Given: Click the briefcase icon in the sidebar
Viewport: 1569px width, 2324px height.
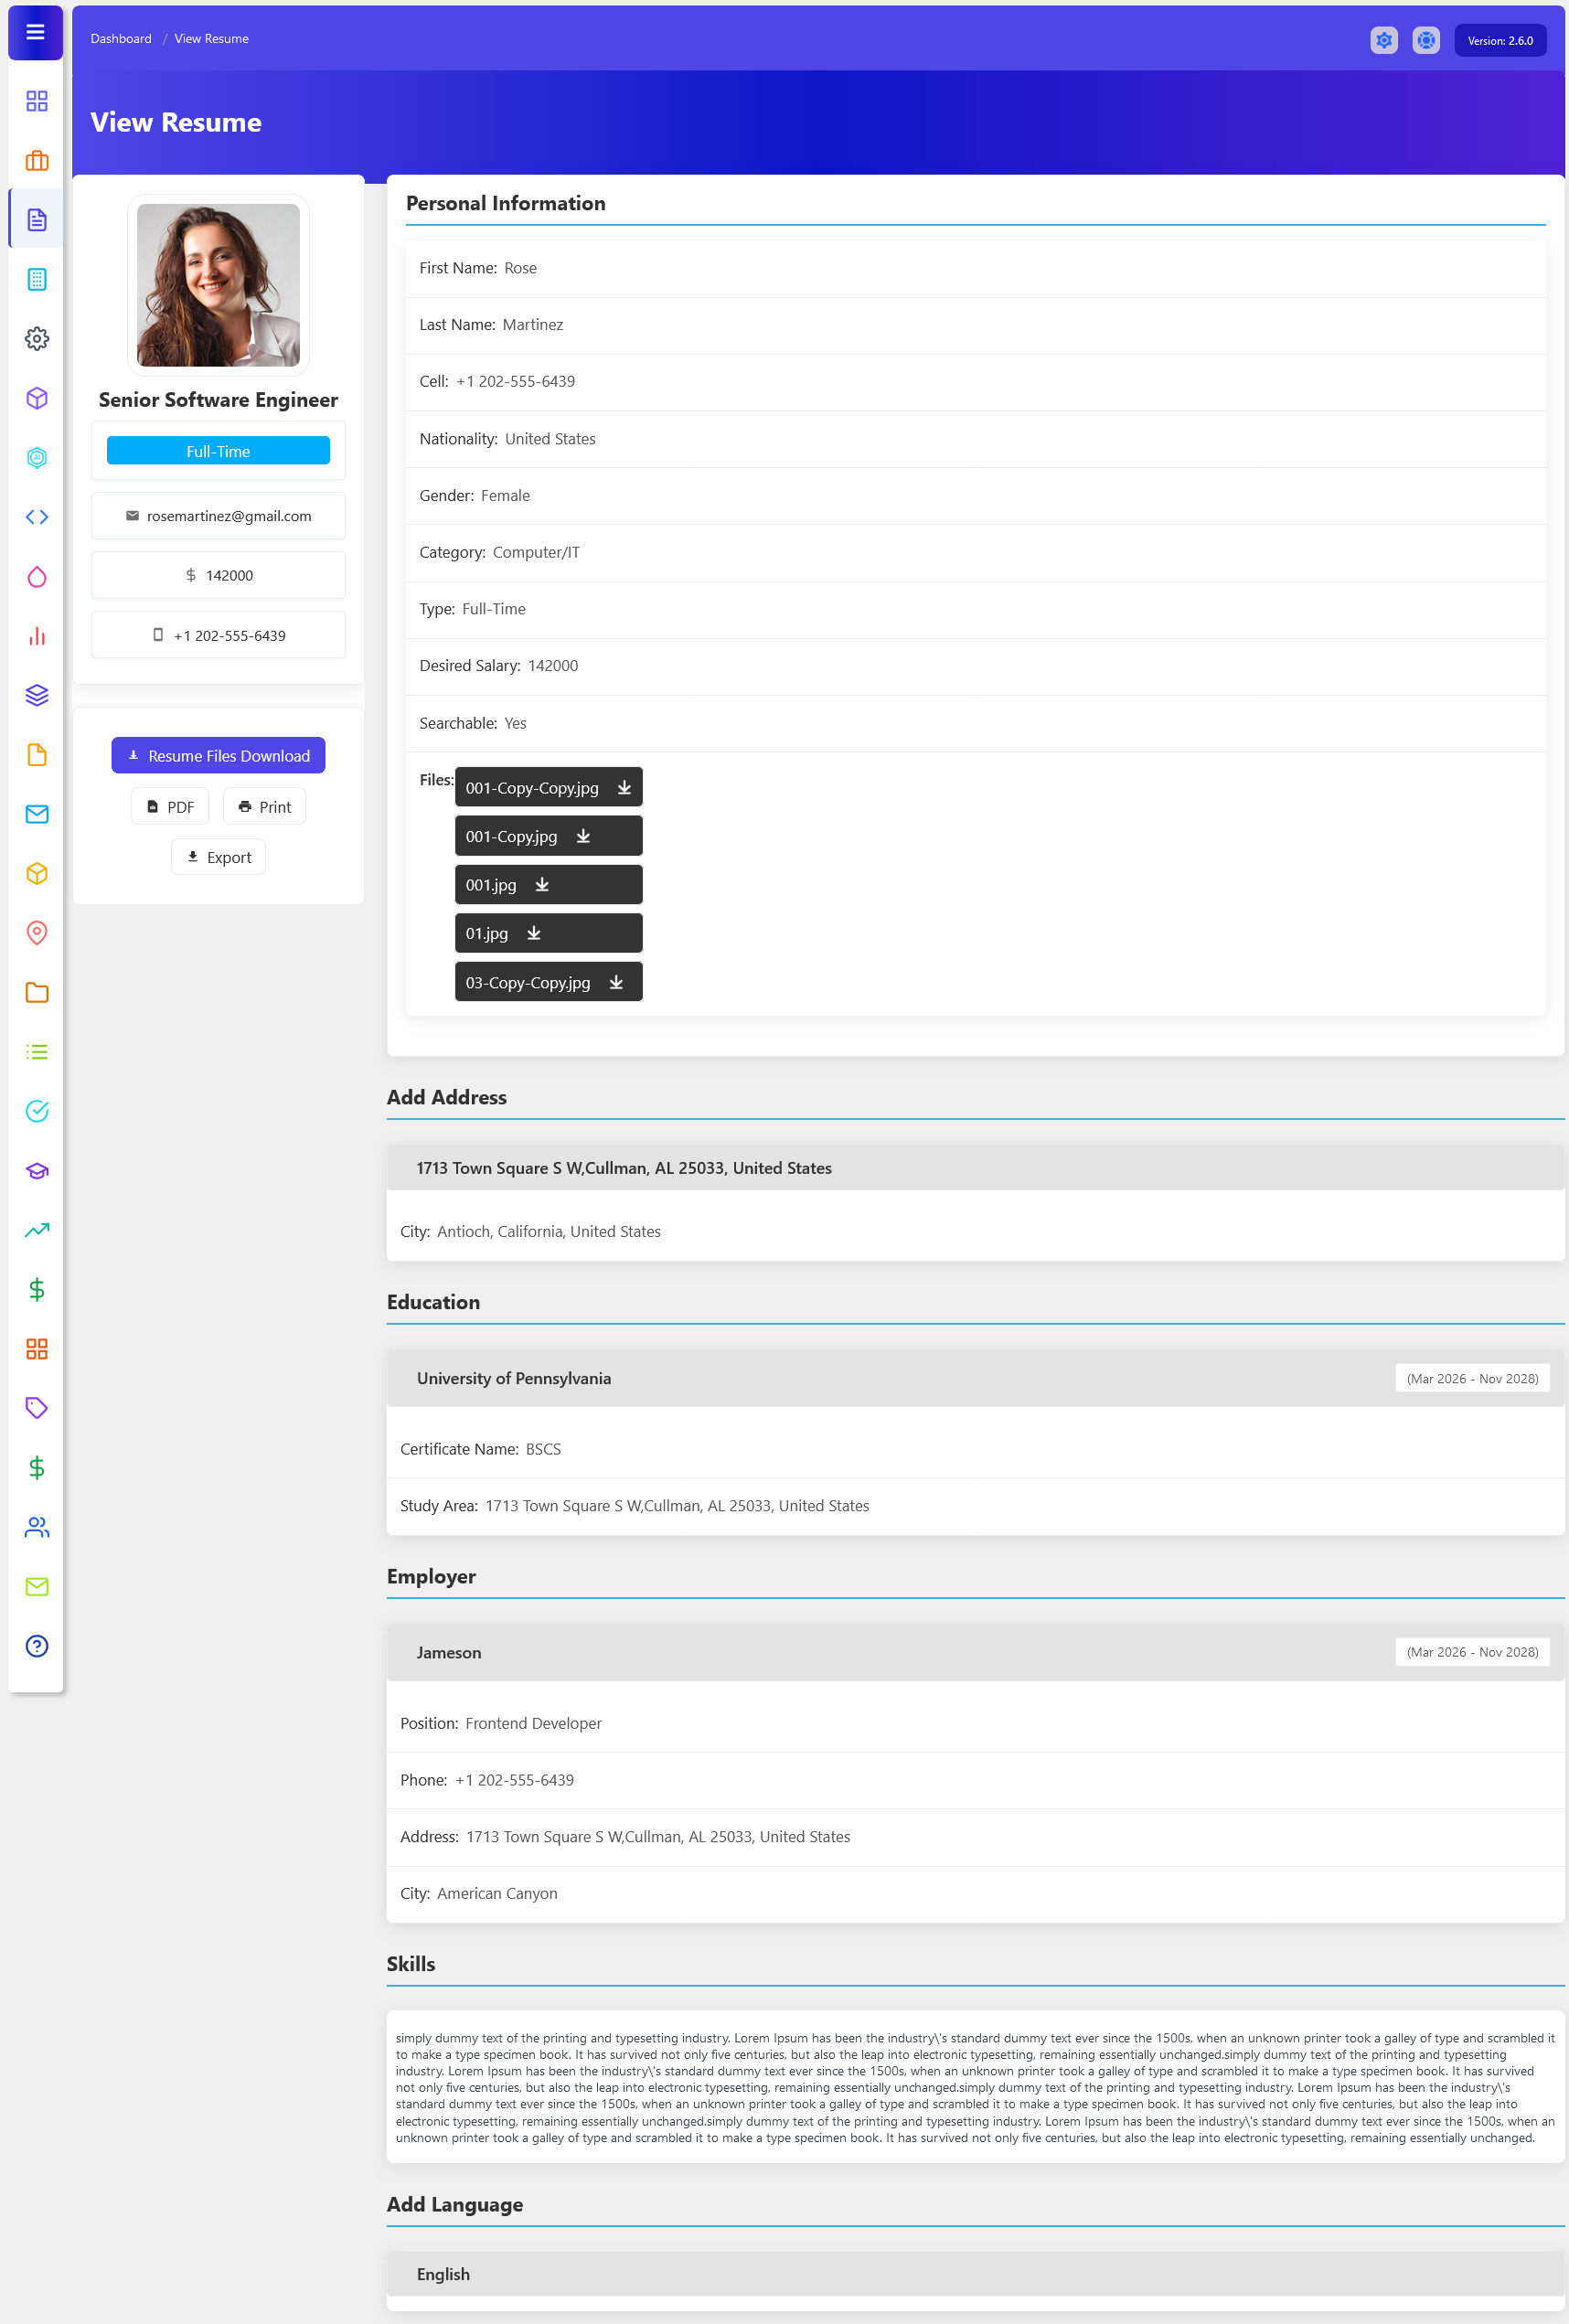Looking at the screenshot, I should click(x=37, y=161).
